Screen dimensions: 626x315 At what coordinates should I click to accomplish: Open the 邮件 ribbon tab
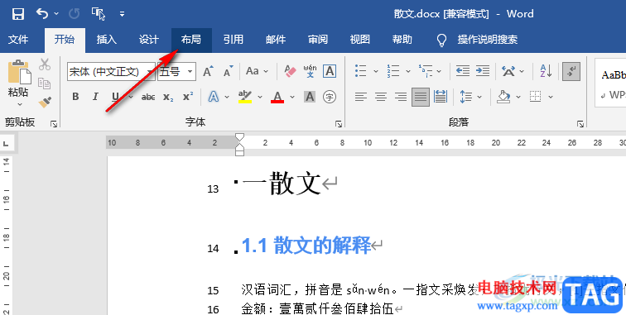[x=276, y=40]
